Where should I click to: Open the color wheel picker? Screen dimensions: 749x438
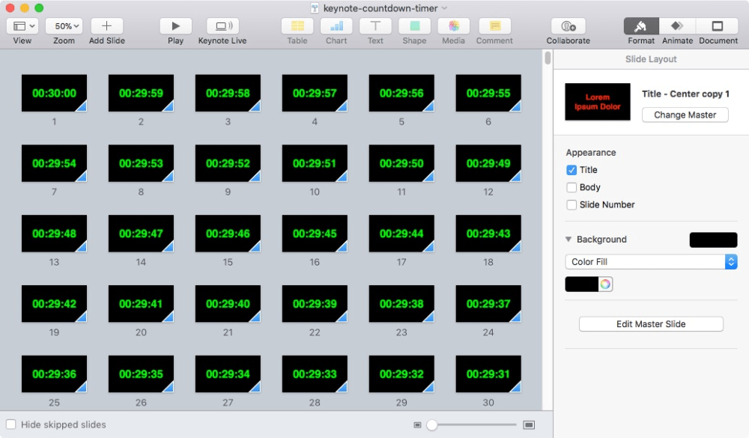point(605,285)
